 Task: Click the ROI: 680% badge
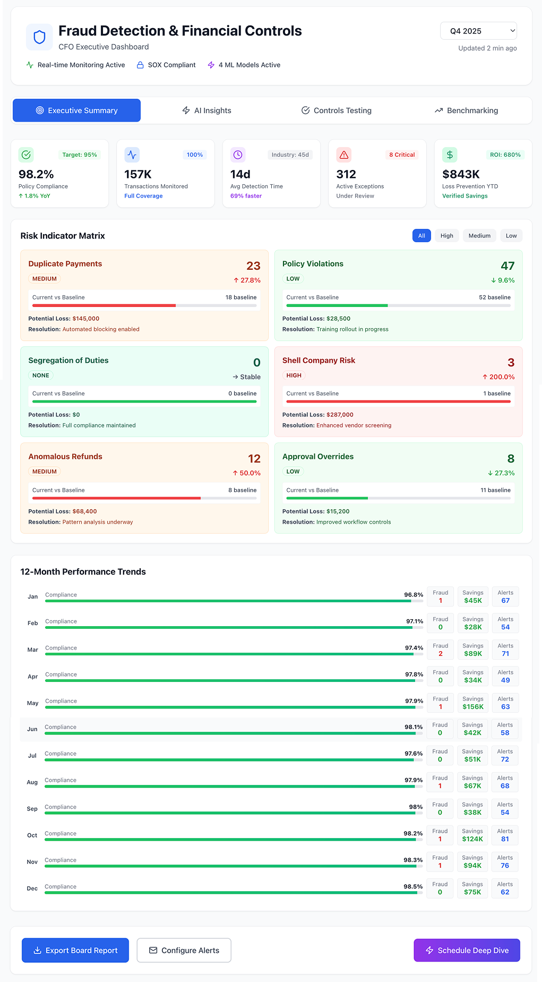[505, 155]
